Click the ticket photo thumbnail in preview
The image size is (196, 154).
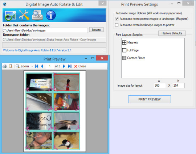(x=39, y=82)
